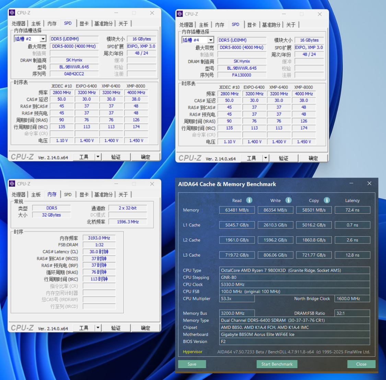Click BIOS Version F2 field in AIDA64
This screenshot has height=380, width=386.
[294, 341]
